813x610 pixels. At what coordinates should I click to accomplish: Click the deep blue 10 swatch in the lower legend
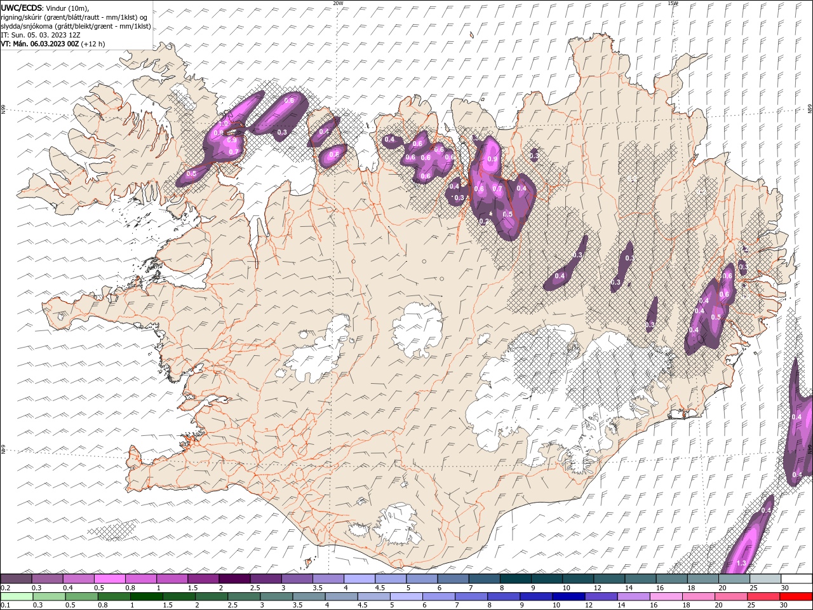coord(568,597)
